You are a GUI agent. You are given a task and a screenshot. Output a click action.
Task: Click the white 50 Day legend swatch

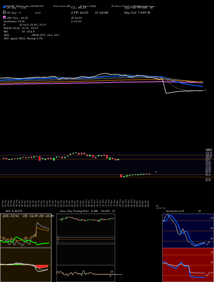click(5, 12)
